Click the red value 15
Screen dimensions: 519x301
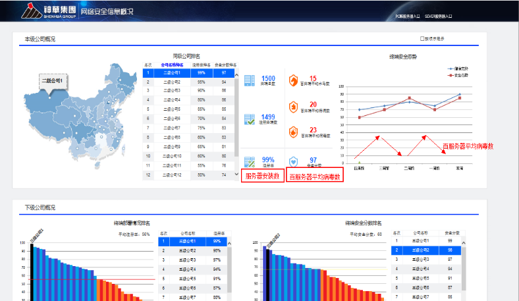click(x=313, y=78)
